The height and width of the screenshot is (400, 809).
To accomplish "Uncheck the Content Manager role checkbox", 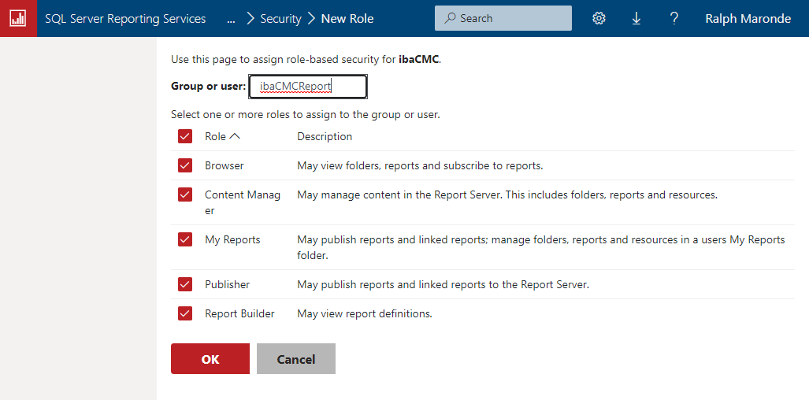I will pos(185,194).
